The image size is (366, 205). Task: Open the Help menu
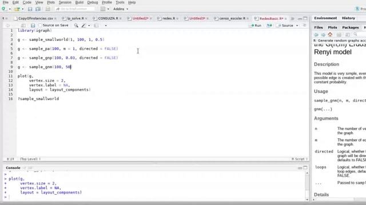click(132, 2)
